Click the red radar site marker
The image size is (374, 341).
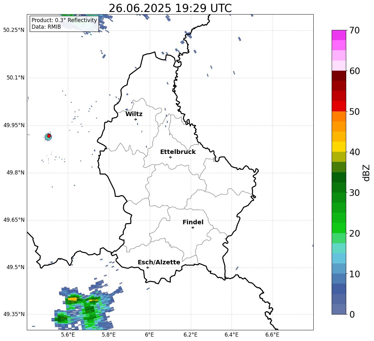click(x=49, y=136)
